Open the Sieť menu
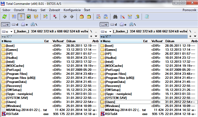Viewport: 198px width, 117px height. pos(43,10)
